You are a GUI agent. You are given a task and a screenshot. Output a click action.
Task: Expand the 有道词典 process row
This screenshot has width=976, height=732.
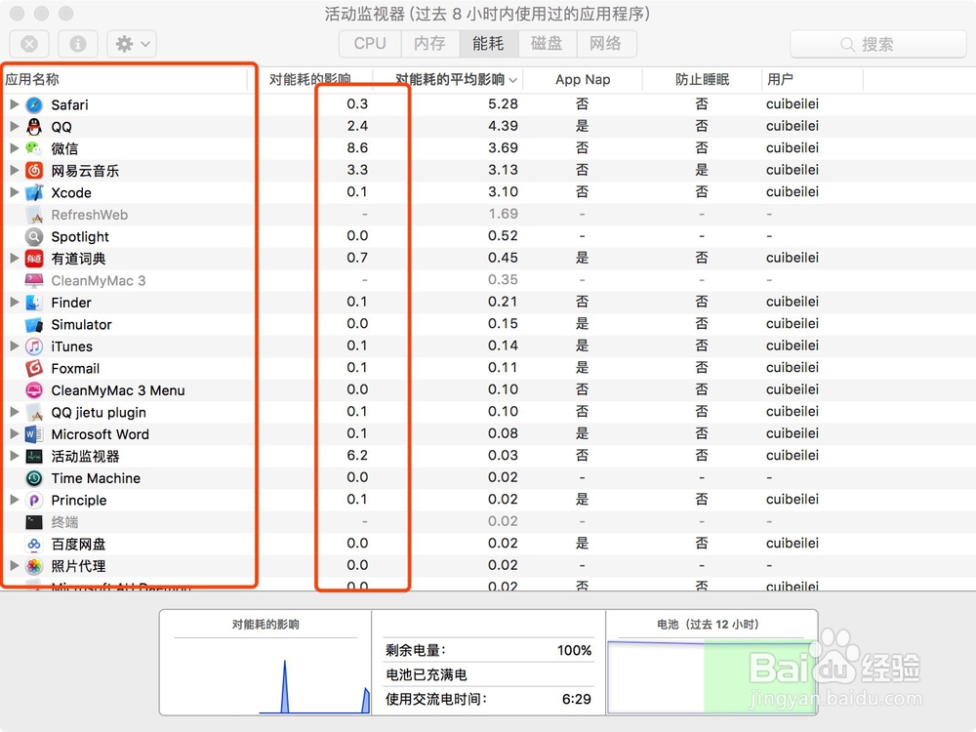click(15, 258)
